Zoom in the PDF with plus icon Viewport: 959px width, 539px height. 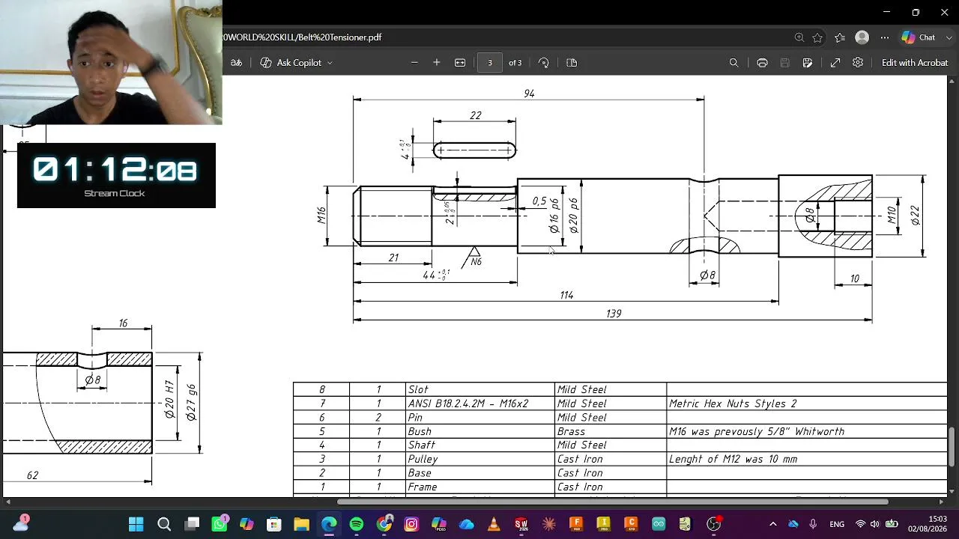click(x=437, y=63)
